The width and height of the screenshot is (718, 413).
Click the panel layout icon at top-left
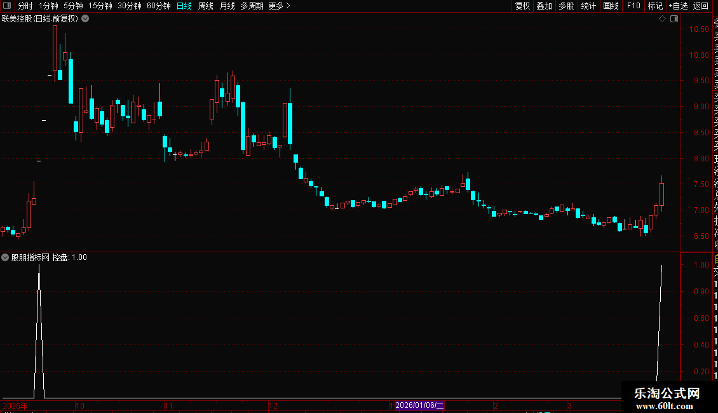tap(7, 6)
